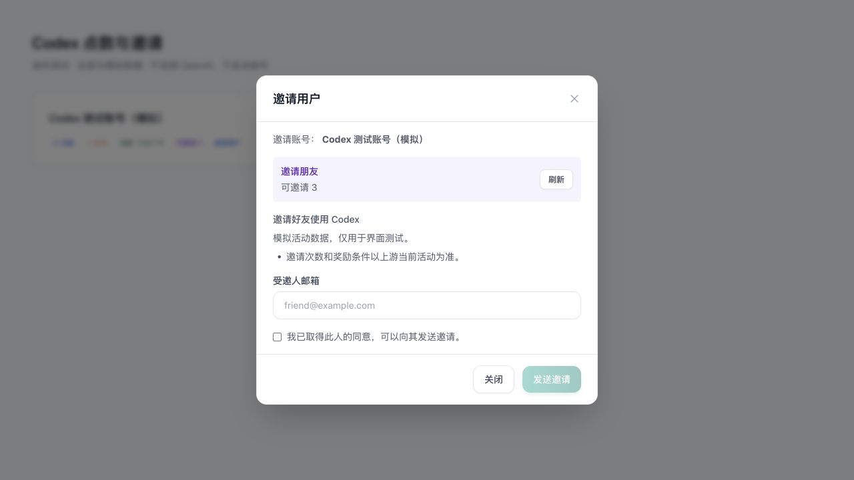This screenshot has width=854, height=480.
Task: Tick the consent checkbox
Action: (277, 337)
